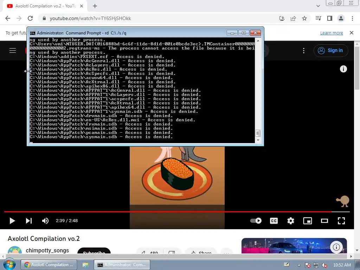
Task: Close the Axolotl Compilation tab
Action: click(x=82, y=6)
